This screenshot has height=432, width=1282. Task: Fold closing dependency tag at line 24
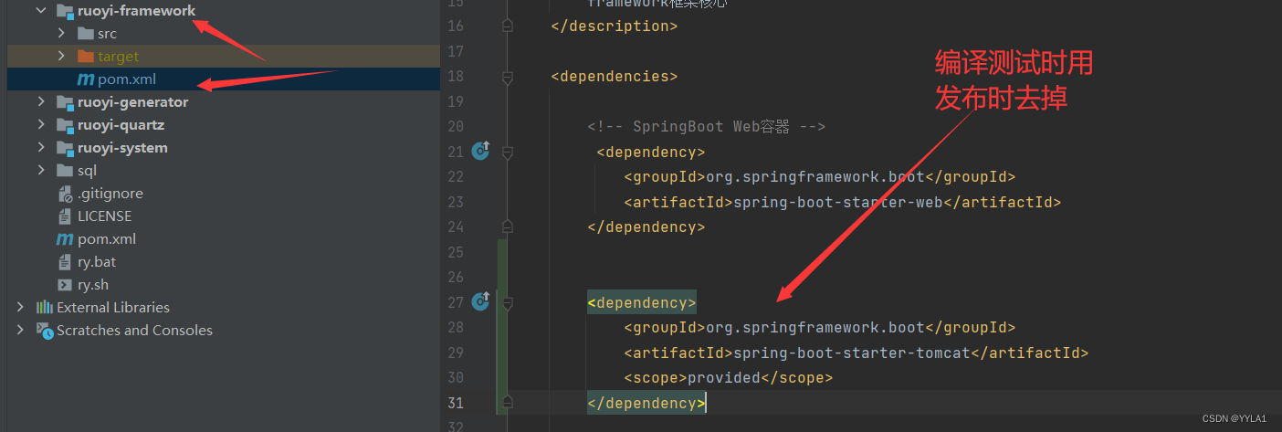pos(508,227)
